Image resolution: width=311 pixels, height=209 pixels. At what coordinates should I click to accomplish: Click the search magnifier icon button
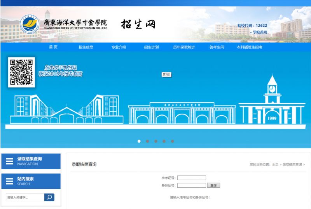coord(49,197)
